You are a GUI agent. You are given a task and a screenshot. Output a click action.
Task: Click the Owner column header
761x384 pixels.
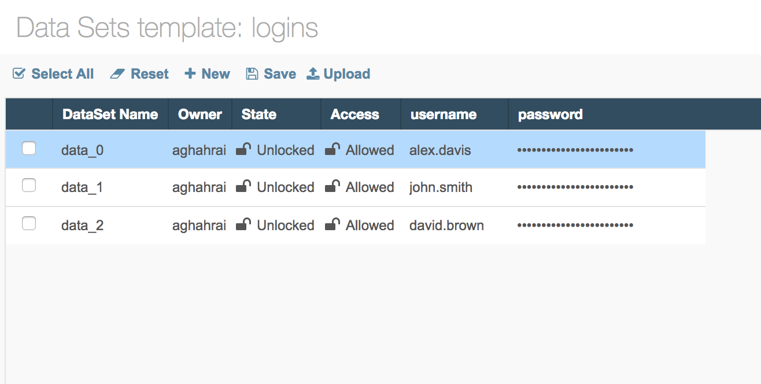[x=200, y=115]
